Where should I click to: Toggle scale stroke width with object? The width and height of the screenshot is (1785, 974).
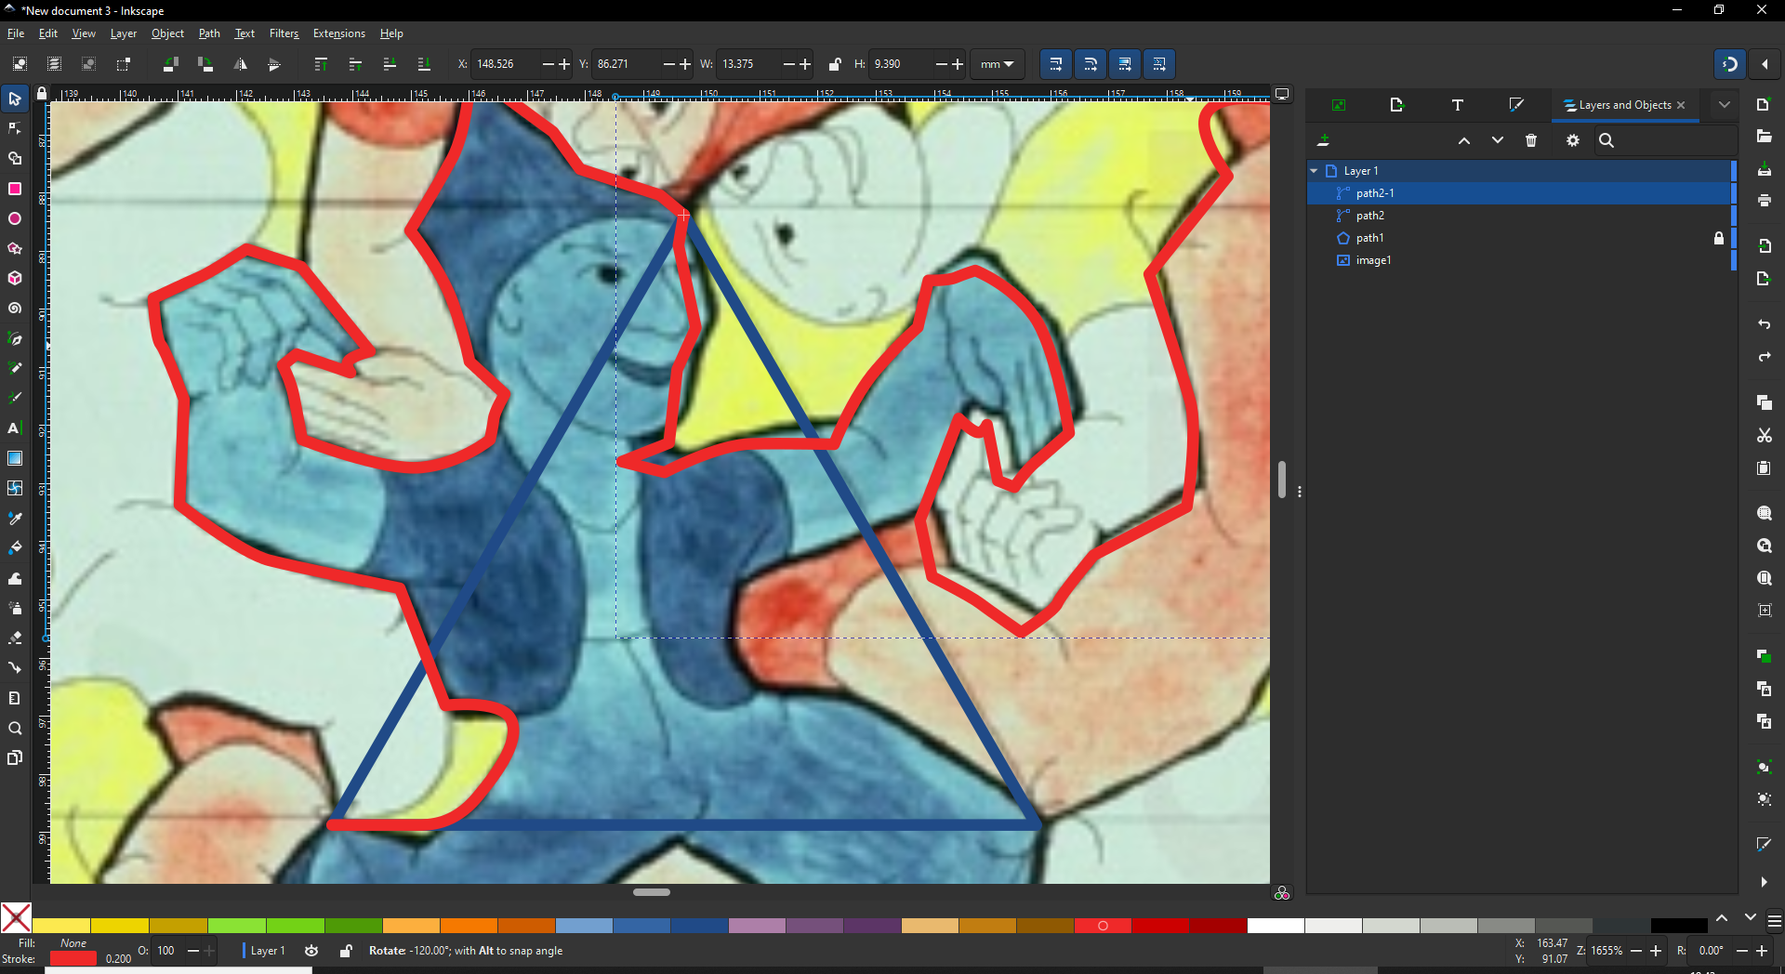pyautogui.click(x=1055, y=64)
